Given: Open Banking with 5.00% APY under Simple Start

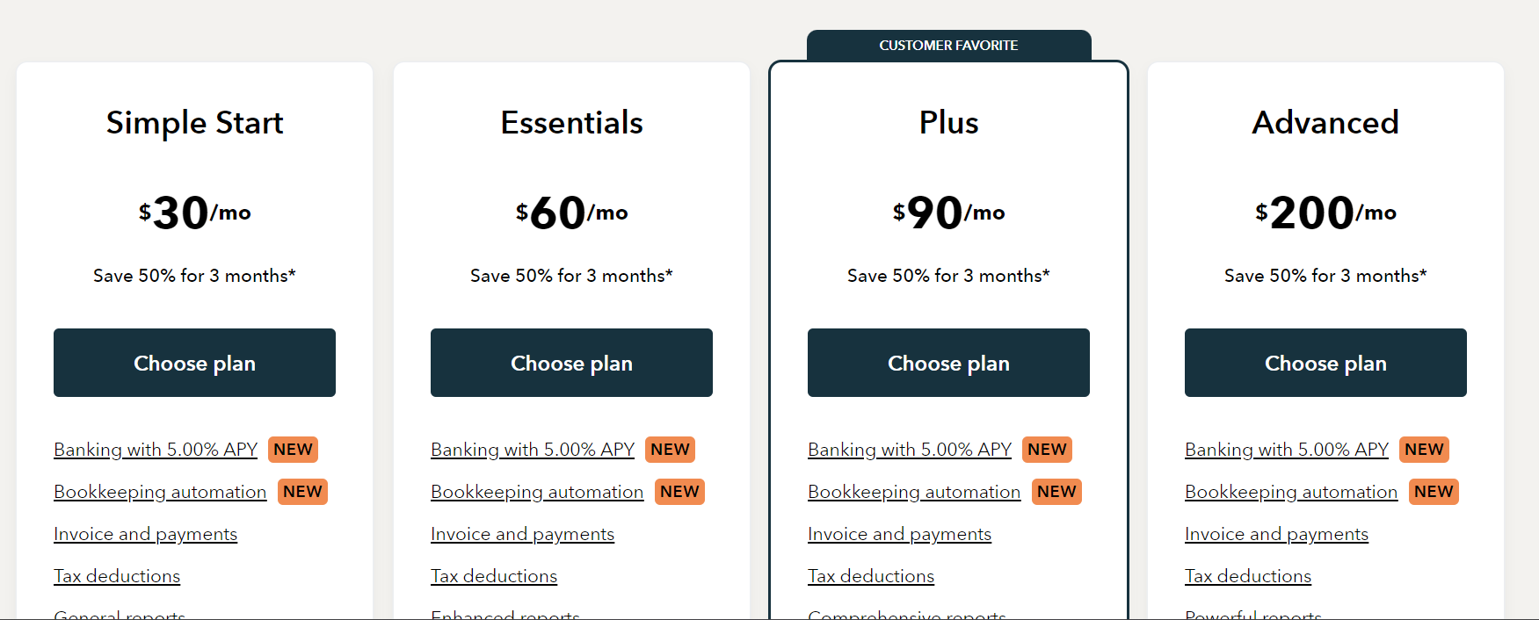Looking at the screenshot, I should (155, 449).
